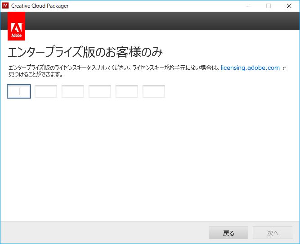
Task: Click the fourth license key input field
Action: coord(100,91)
